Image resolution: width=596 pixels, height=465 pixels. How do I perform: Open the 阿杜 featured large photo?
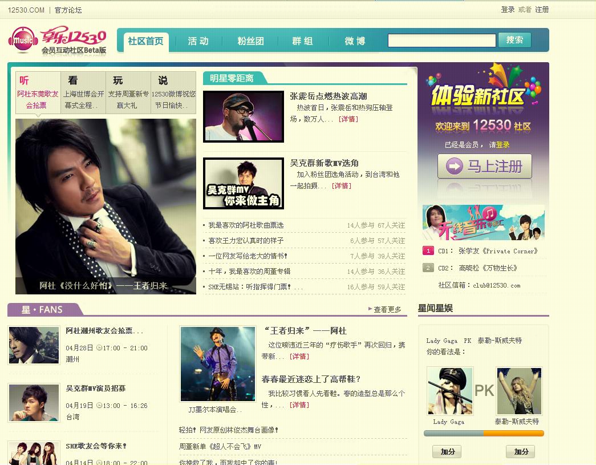point(106,207)
